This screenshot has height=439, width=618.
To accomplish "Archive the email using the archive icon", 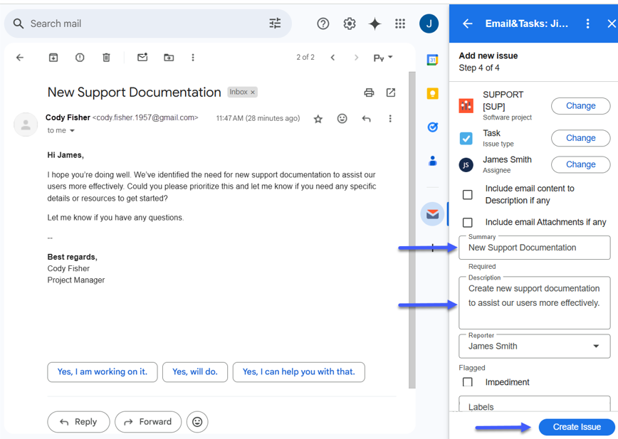I will pyautogui.click(x=53, y=58).
